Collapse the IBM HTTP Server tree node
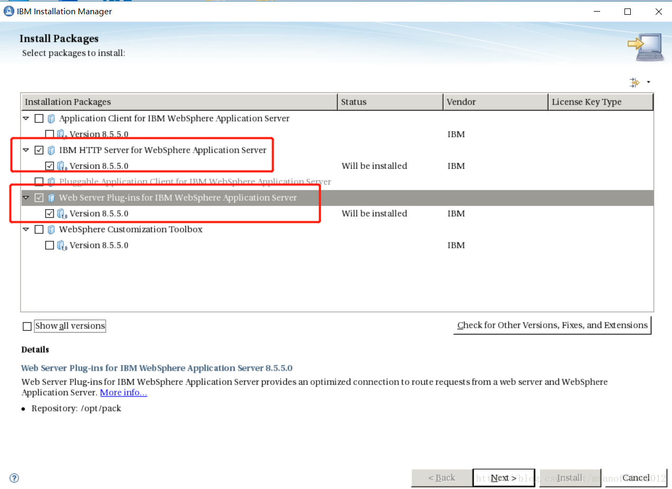Image resolution: width=672 pixels, height=489 pixels. (26, 150)
